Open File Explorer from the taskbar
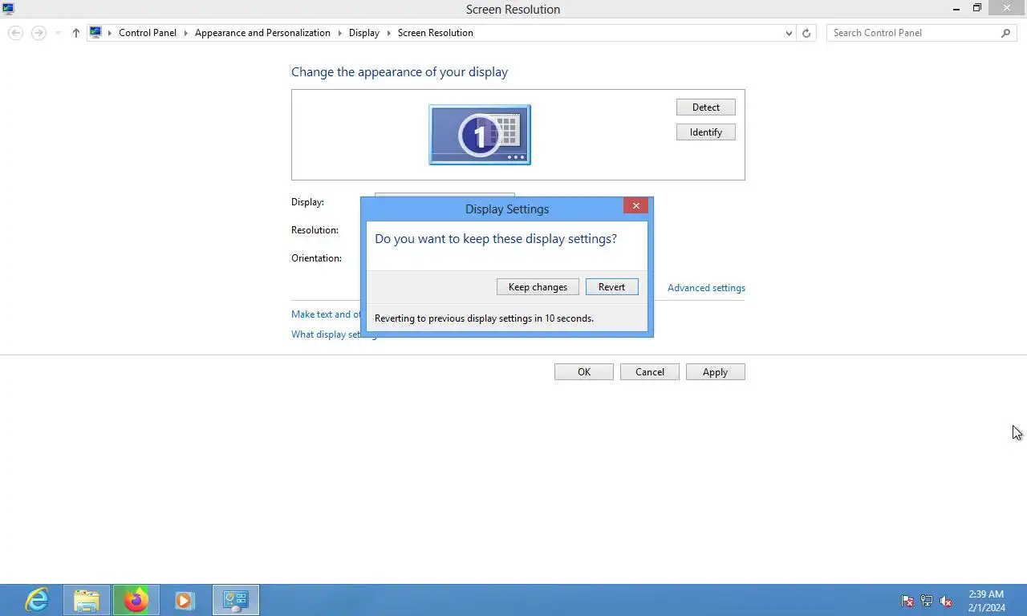This screenshot has width=1027, height=616. [x=87, y=600]
